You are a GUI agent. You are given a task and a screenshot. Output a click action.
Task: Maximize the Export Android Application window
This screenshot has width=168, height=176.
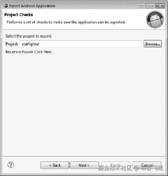[150, 6]
